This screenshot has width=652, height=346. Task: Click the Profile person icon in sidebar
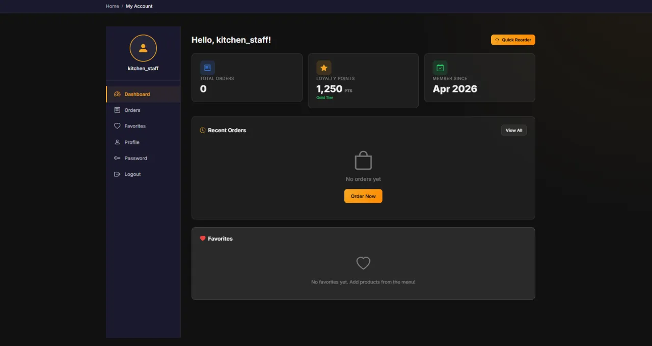(x=117, y=142)
